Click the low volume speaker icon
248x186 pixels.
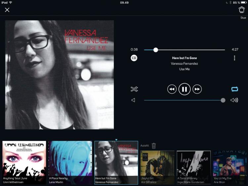click(133, 100)
